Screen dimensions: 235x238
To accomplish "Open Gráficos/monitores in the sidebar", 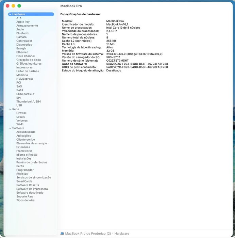I will [x=29, y=64].
